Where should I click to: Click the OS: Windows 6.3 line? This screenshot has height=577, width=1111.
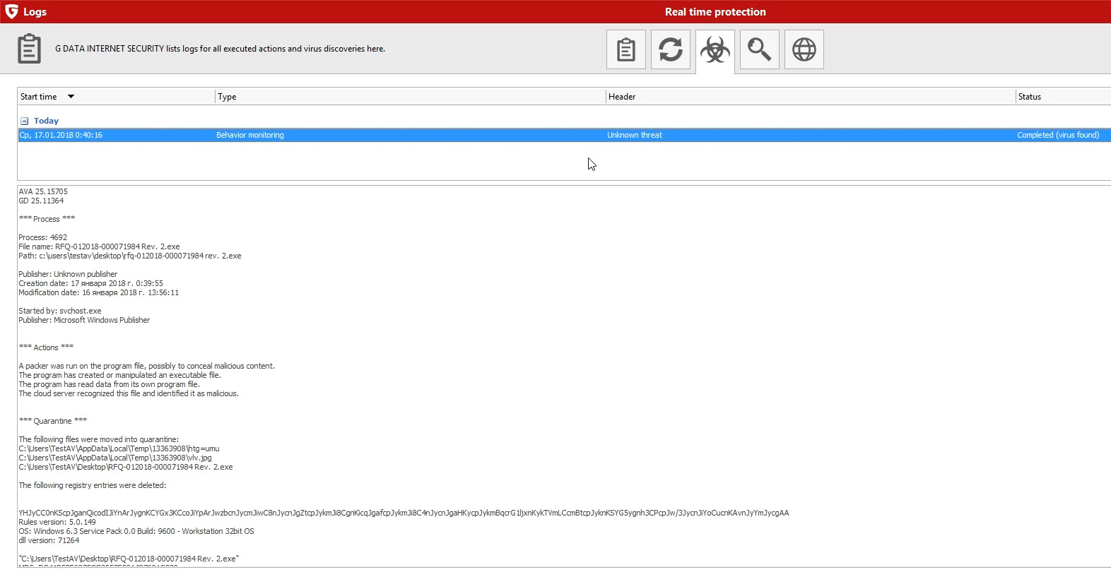pyautogui.click(x=136, y=531)
